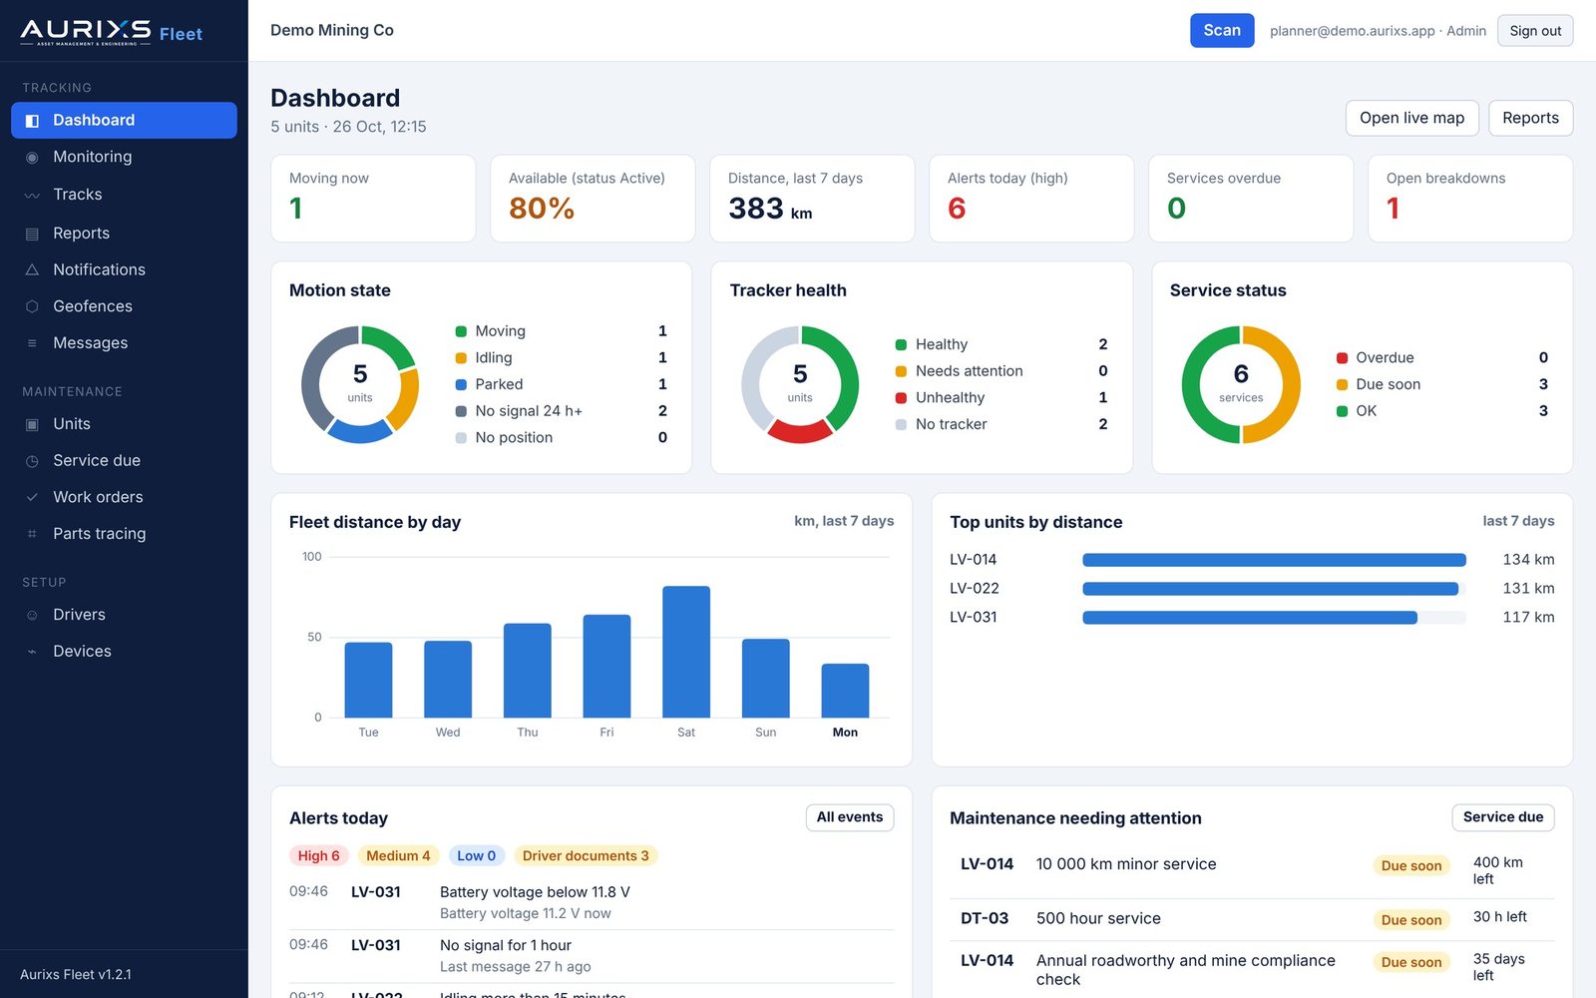Screen dimensions: 1596x998
Task: Click the Aurixs Fleet logo
Action: pos(111,32)
